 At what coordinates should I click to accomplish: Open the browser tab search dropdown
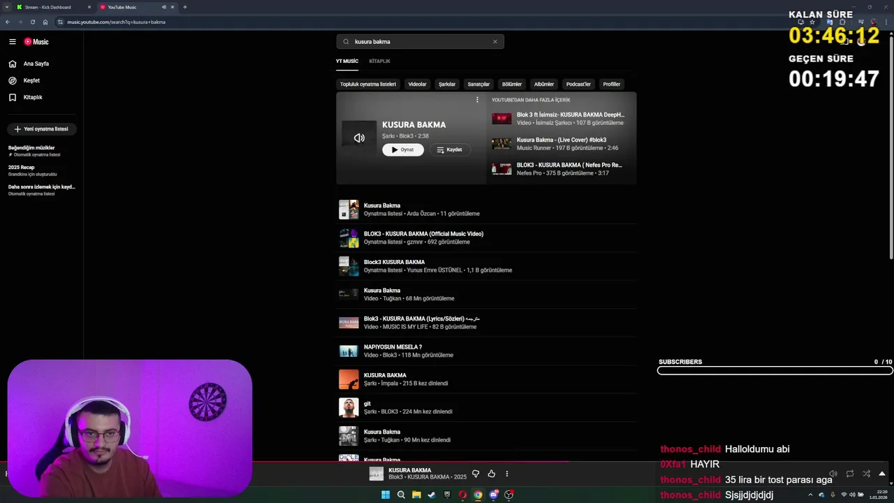tap(7, 7)
